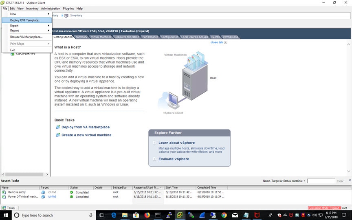Click the Status column header
Screen dimensions: 352x220
click(x=81, y=187)
